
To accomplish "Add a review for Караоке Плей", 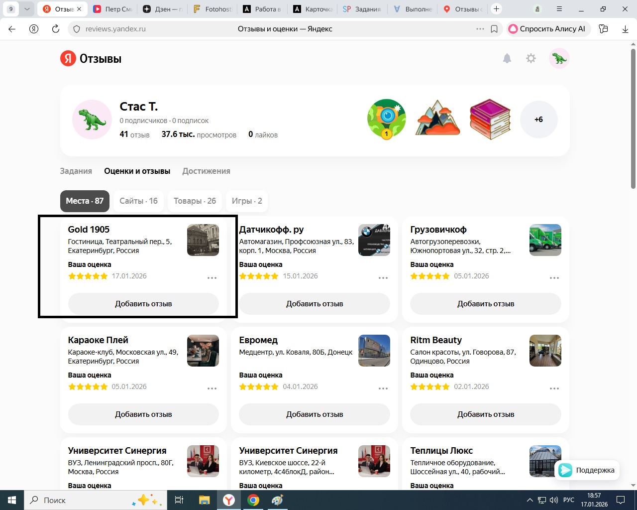I will click(143, 414).
